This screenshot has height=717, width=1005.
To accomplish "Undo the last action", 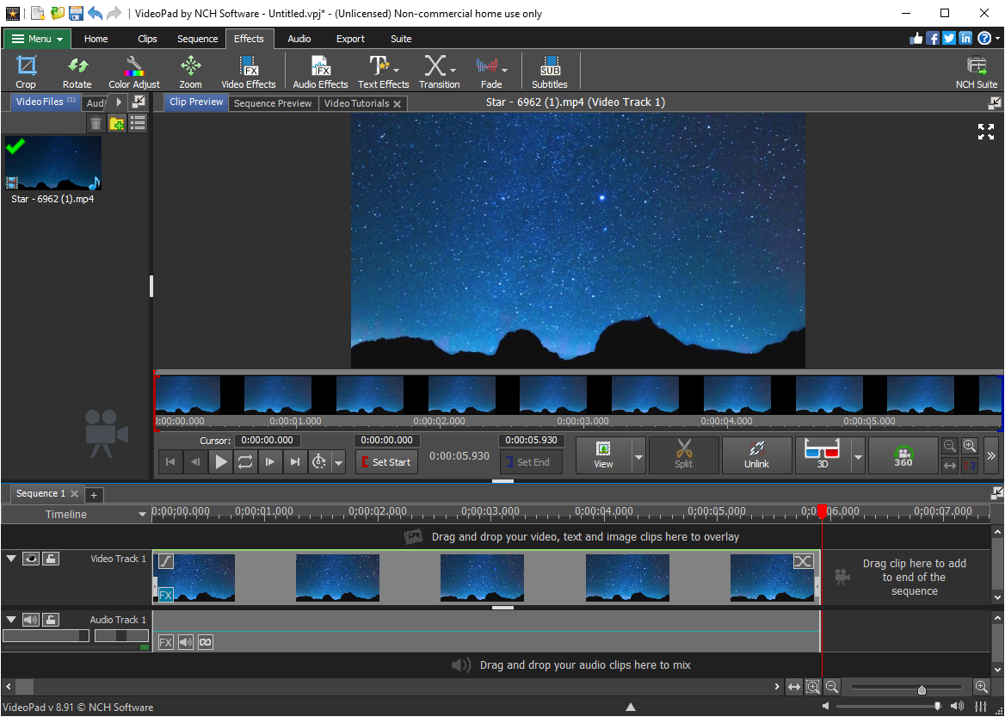I will point(95,13).
